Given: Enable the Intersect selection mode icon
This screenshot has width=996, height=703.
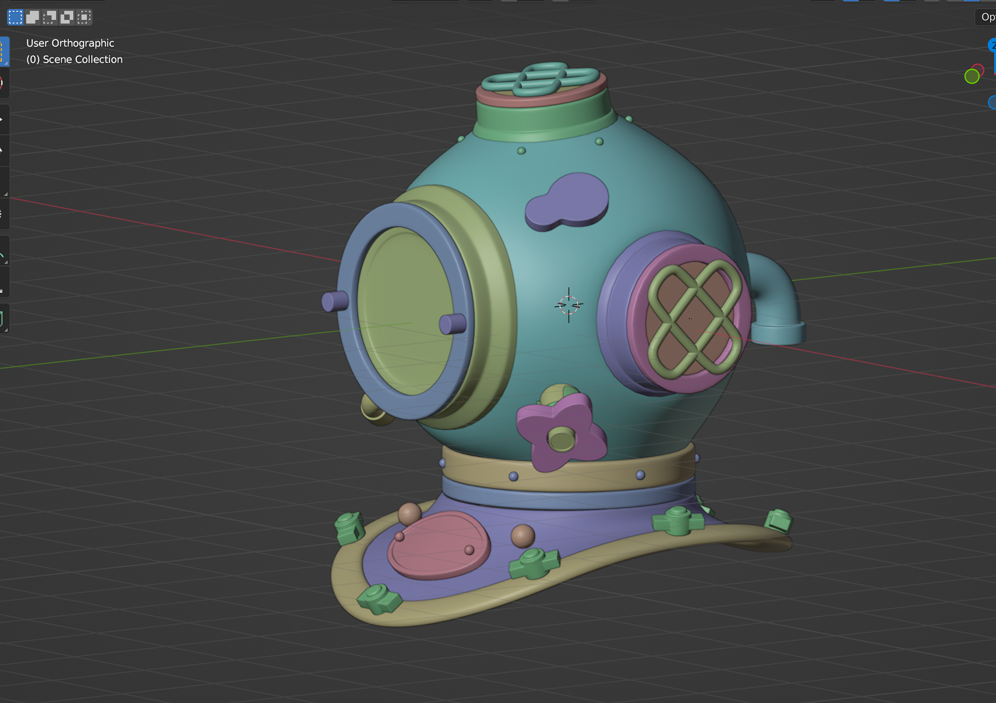Looking at the screenshot, I should [84, 17].
